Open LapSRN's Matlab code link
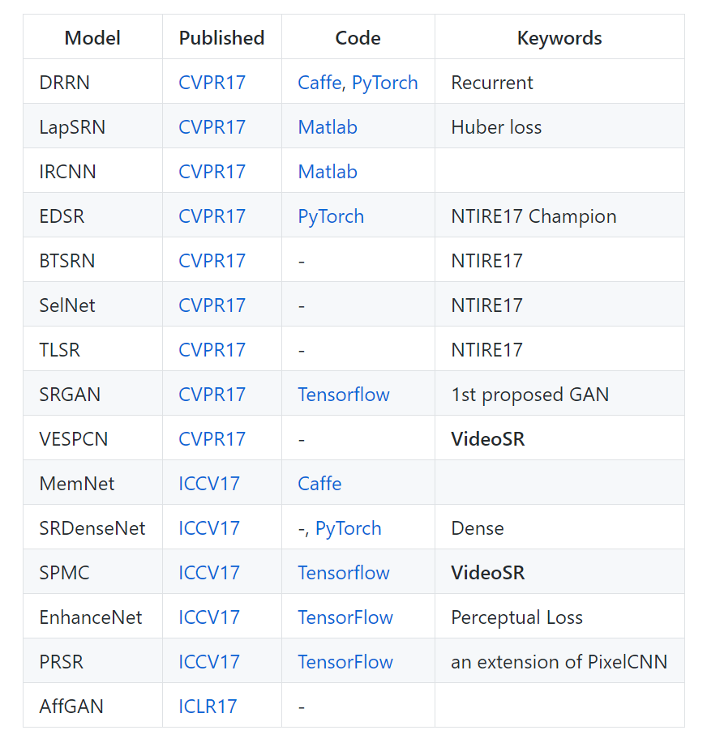The height and width of the screenshot is (743, 707). click(327, 127)
